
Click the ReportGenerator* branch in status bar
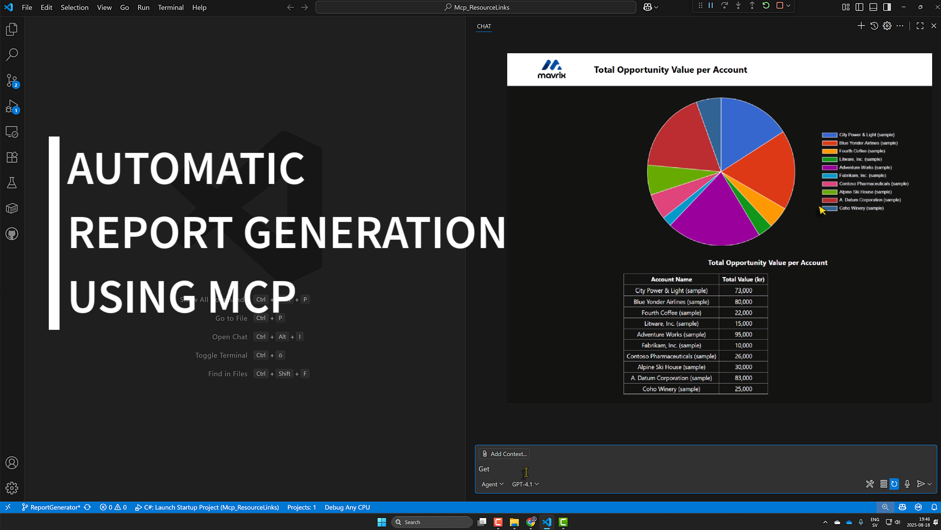pyautogui.click(x=51, y=507)
